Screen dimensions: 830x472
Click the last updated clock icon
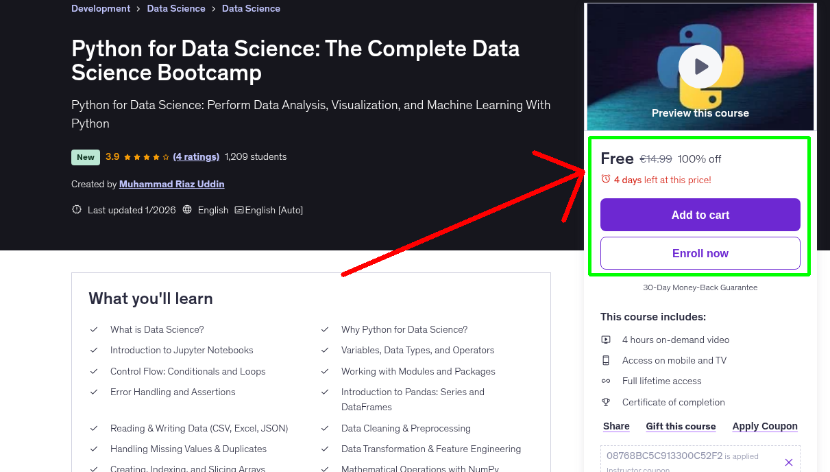tap(76, 209)
